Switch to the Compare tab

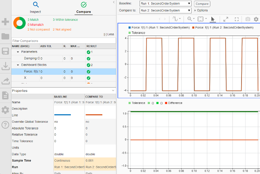84,8
